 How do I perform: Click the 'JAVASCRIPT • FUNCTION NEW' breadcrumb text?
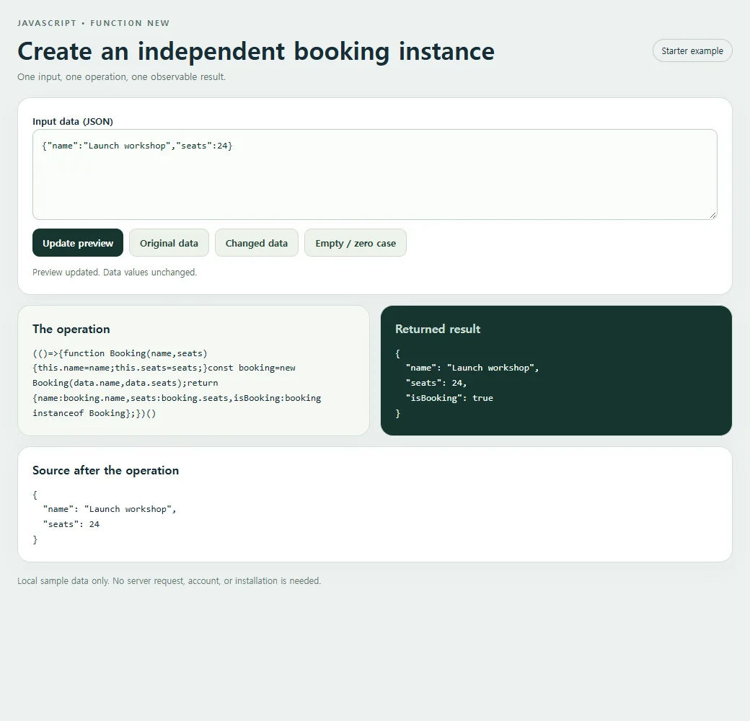[93, 23]
